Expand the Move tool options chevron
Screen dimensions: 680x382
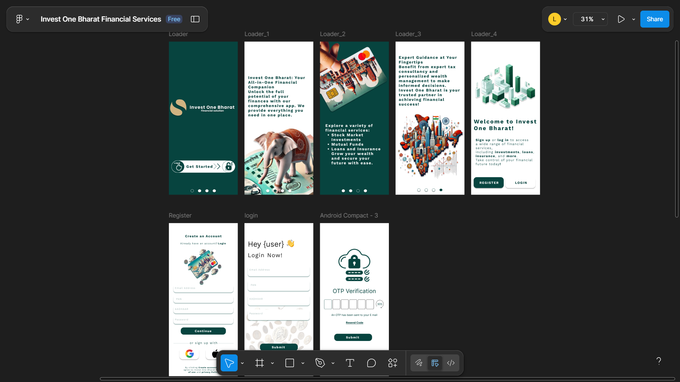pyautogui.click(x=242, y=363)
